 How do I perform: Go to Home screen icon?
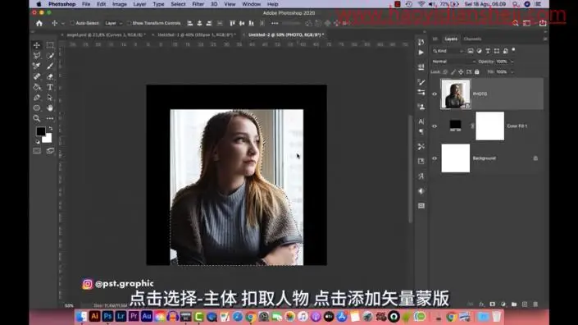39,23
